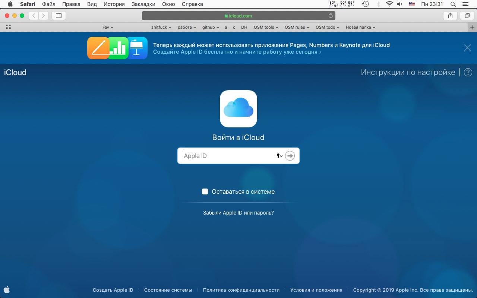Image resolution: width=477 pixels, height=298 pixels.
Task: Open the volume control in menu bar
Action: click(400, 4)
